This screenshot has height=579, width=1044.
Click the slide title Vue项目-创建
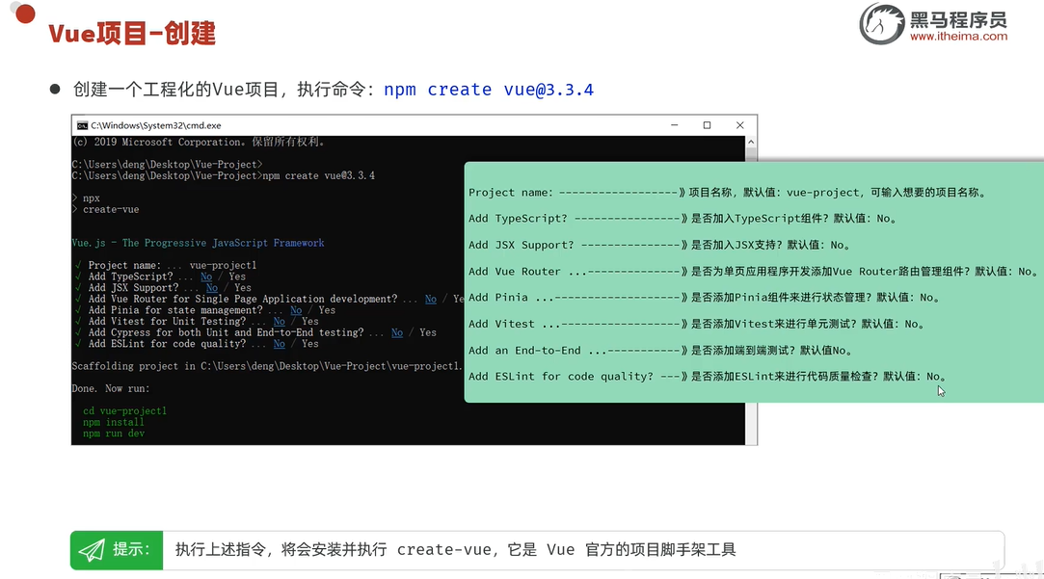[x=132, y=34]
